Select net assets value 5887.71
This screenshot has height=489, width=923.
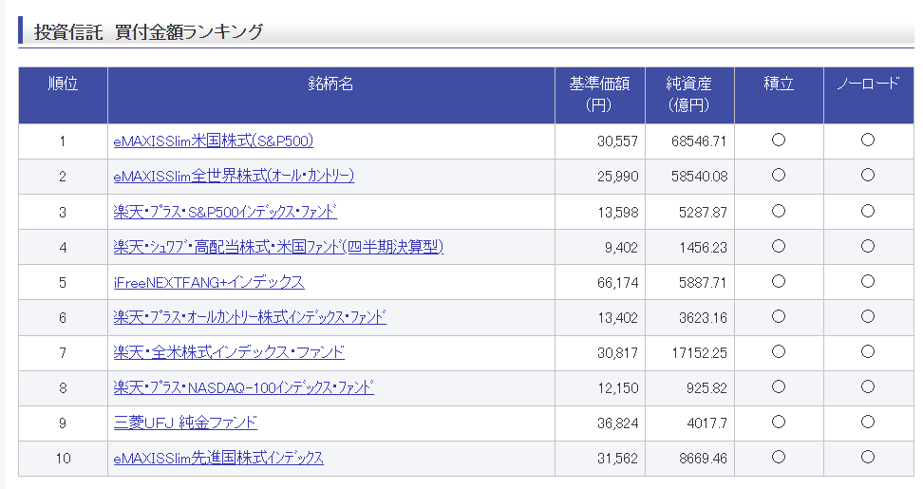tap(703, 282)
